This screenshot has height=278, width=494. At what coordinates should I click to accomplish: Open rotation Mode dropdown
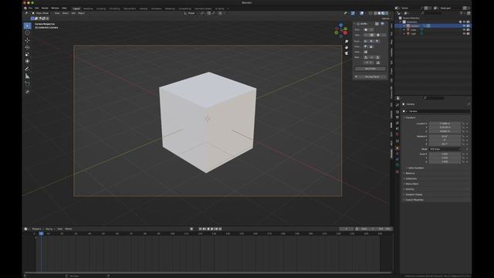point(445,149)
